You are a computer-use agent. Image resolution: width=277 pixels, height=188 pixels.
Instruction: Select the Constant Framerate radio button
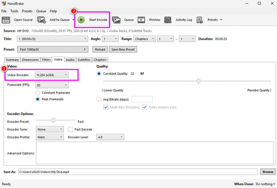click(x=38, y=93)
